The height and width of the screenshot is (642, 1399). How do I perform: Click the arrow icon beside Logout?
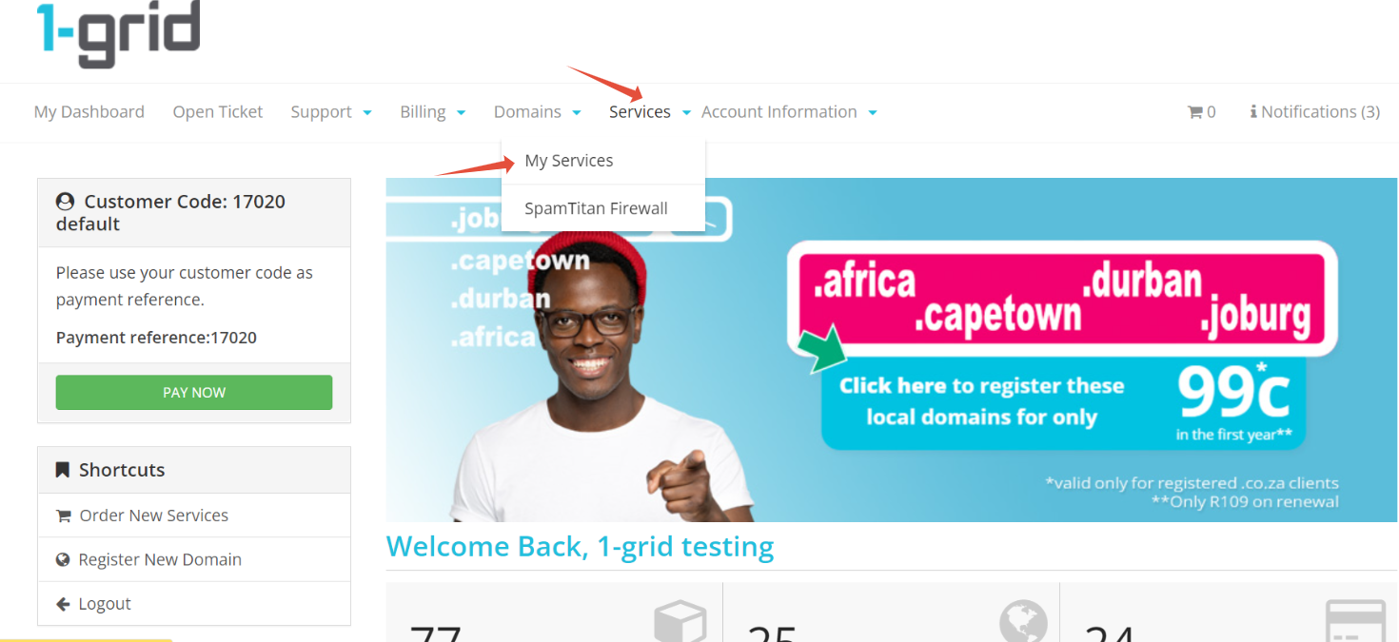pyautogui.click(x=63, y=604)
